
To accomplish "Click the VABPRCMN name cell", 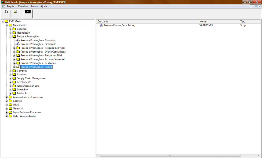I will (x=206, y=25).
